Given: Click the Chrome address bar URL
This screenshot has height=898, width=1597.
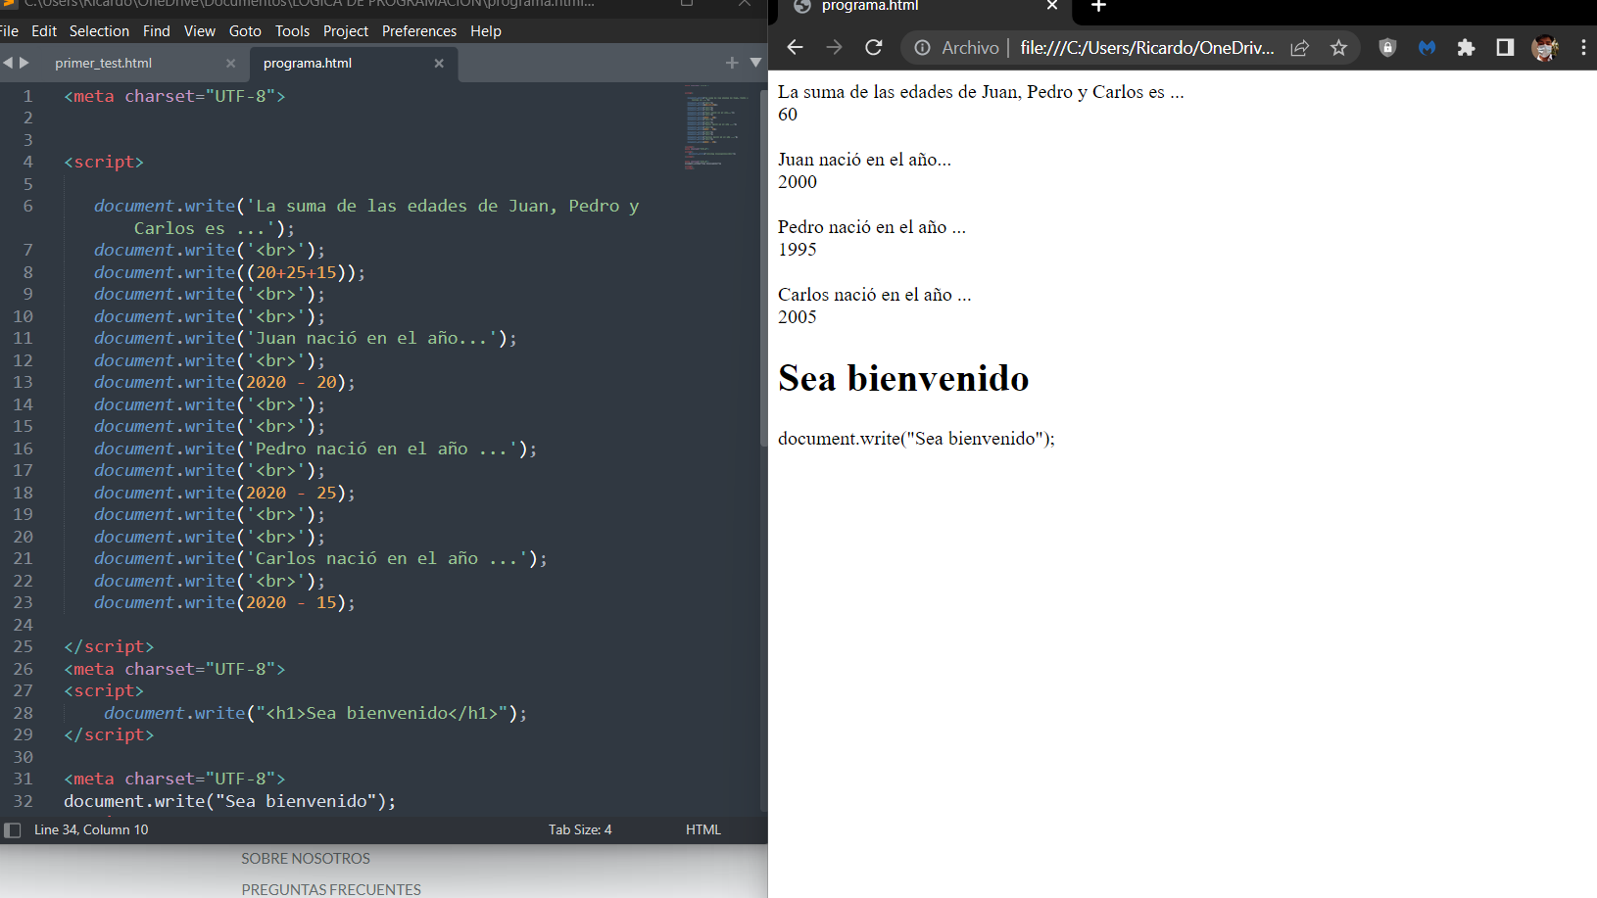Looking at the screenshot, I should [1146, 47].
